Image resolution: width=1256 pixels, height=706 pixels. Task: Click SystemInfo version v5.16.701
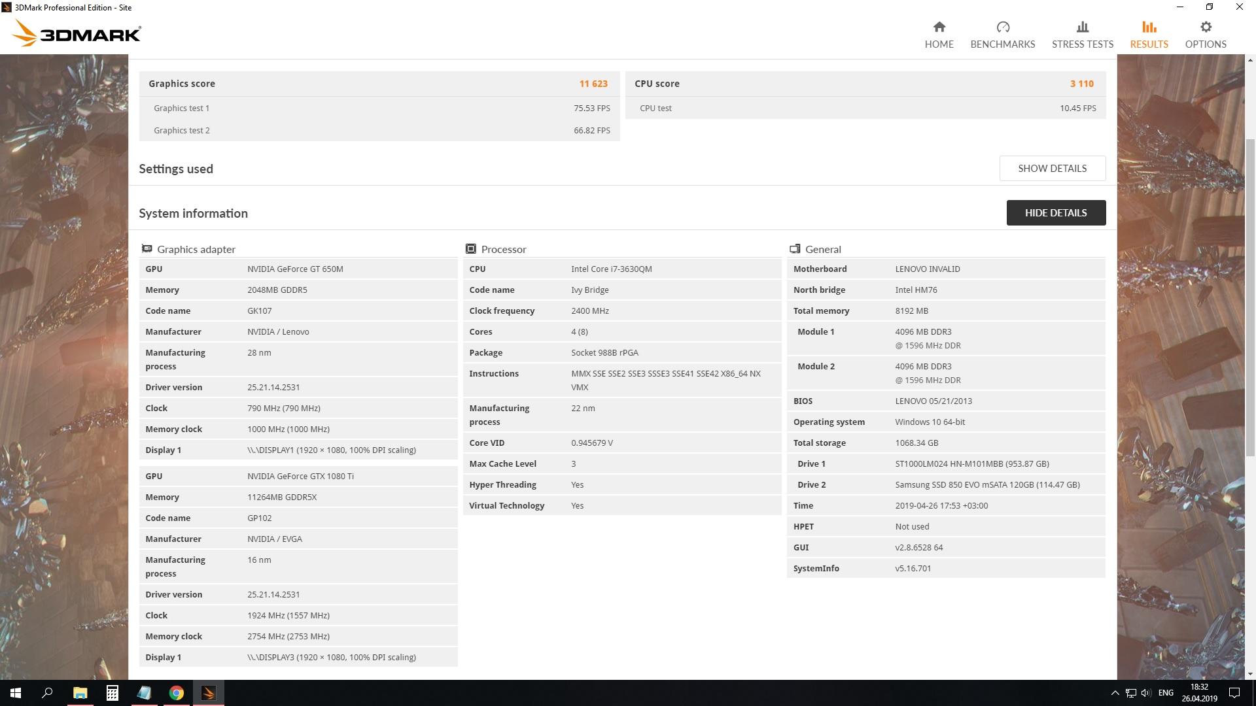913,568
